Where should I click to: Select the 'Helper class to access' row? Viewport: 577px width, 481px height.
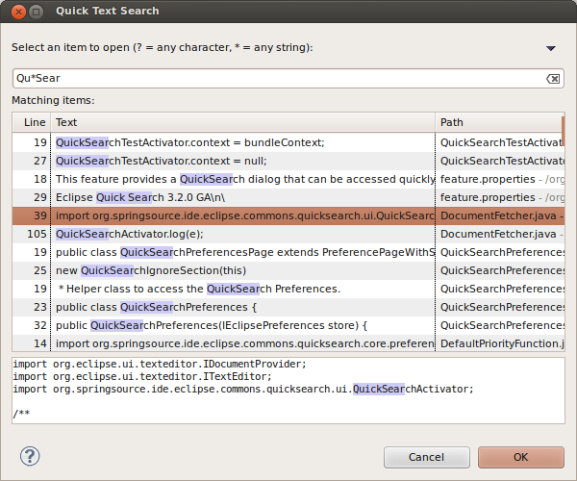(x=288, y=289)
